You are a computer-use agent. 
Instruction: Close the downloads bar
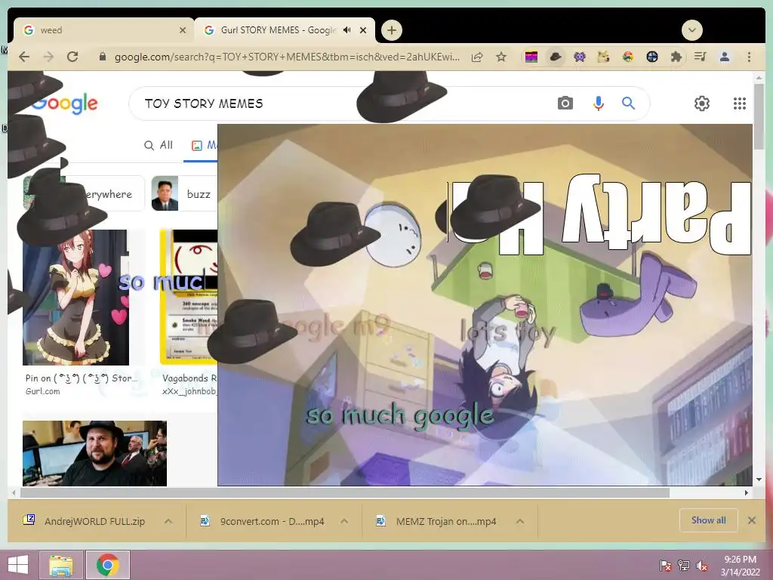click(752, 520)
